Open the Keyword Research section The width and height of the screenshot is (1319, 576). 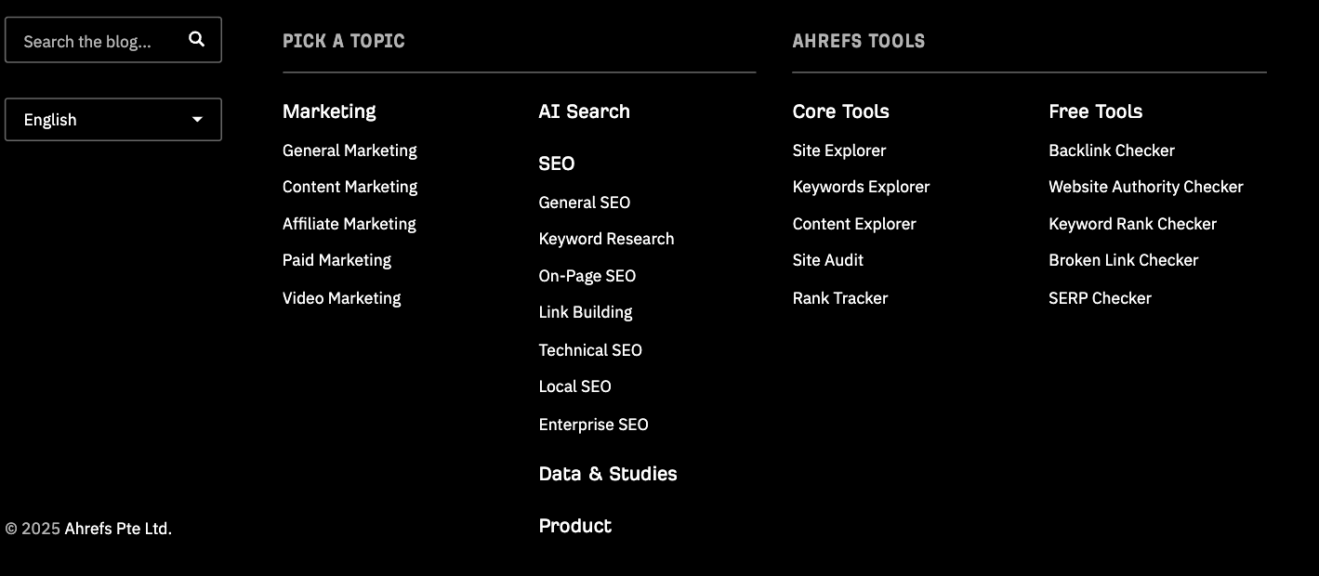click(606, 239)
